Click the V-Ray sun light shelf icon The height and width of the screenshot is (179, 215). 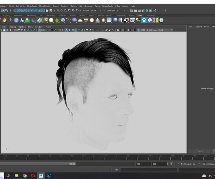pyautogui.click(x=103, y=20)
